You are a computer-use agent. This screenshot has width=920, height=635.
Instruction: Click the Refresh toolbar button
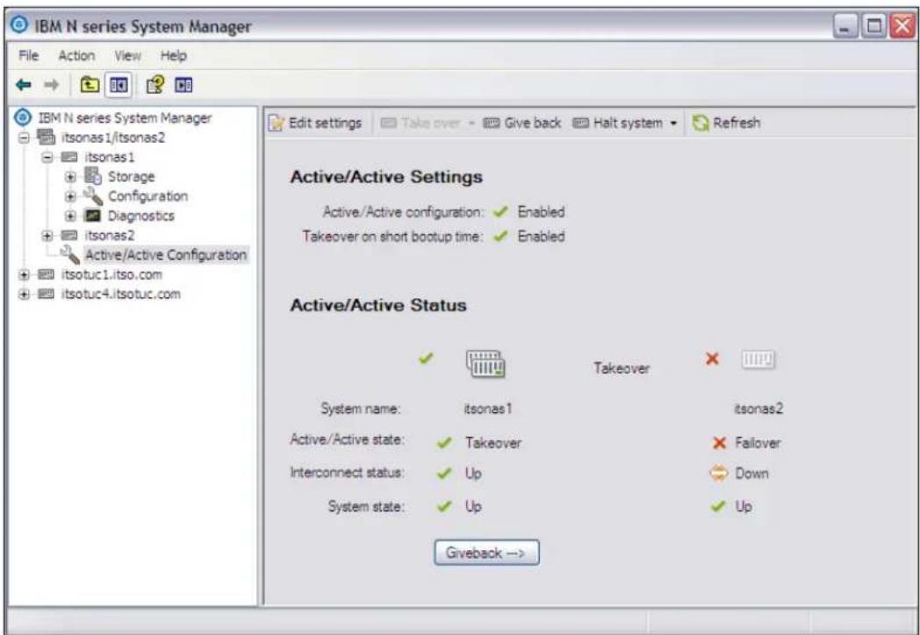[x=726, y=123]
